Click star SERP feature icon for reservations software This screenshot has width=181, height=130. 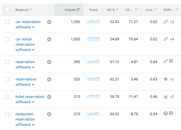(x=166, y=79)
